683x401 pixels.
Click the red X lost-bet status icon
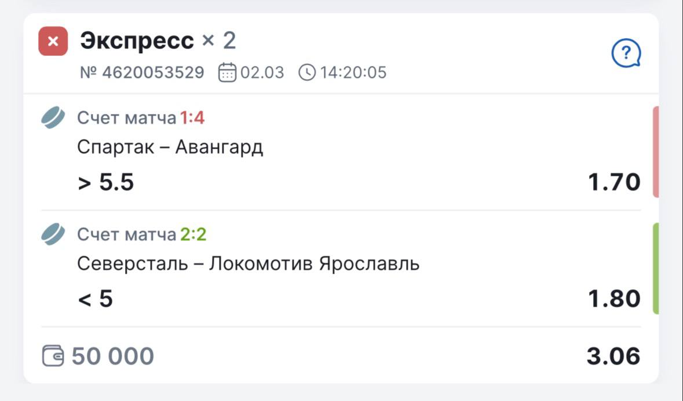pos(53,41)
